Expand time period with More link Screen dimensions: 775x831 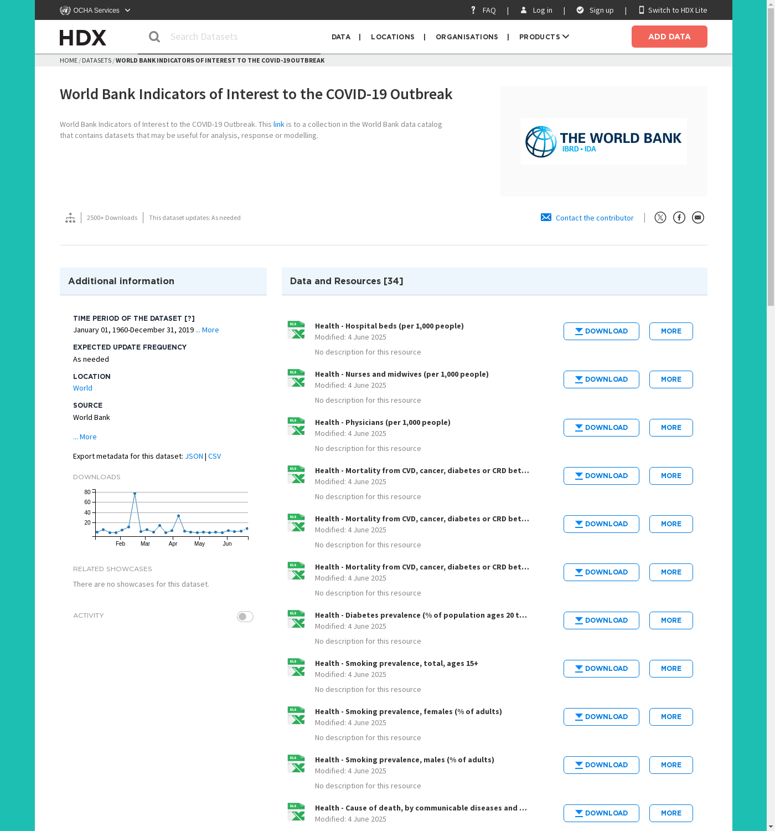[x=207, y=330]
